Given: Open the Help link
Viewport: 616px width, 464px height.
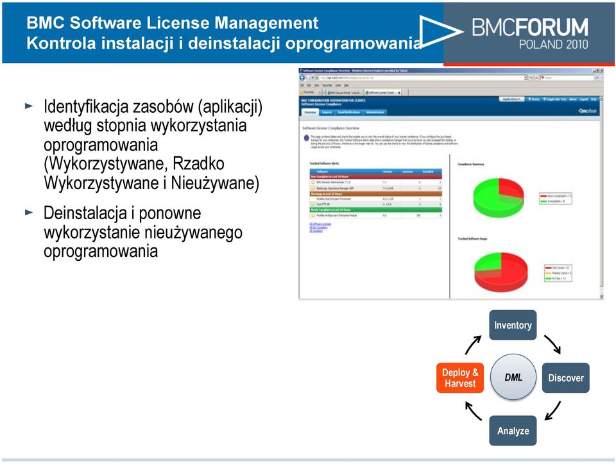Looking at the screenshot, I should (594, 99).
